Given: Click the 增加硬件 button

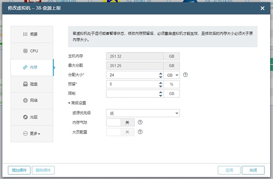Looking at the screenshot, I should (19, 170).
